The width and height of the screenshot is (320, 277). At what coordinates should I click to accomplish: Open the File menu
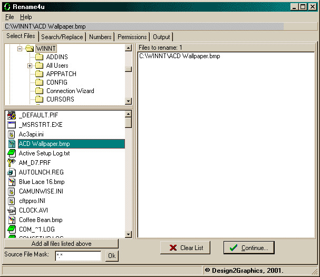(x=9, y=17)
